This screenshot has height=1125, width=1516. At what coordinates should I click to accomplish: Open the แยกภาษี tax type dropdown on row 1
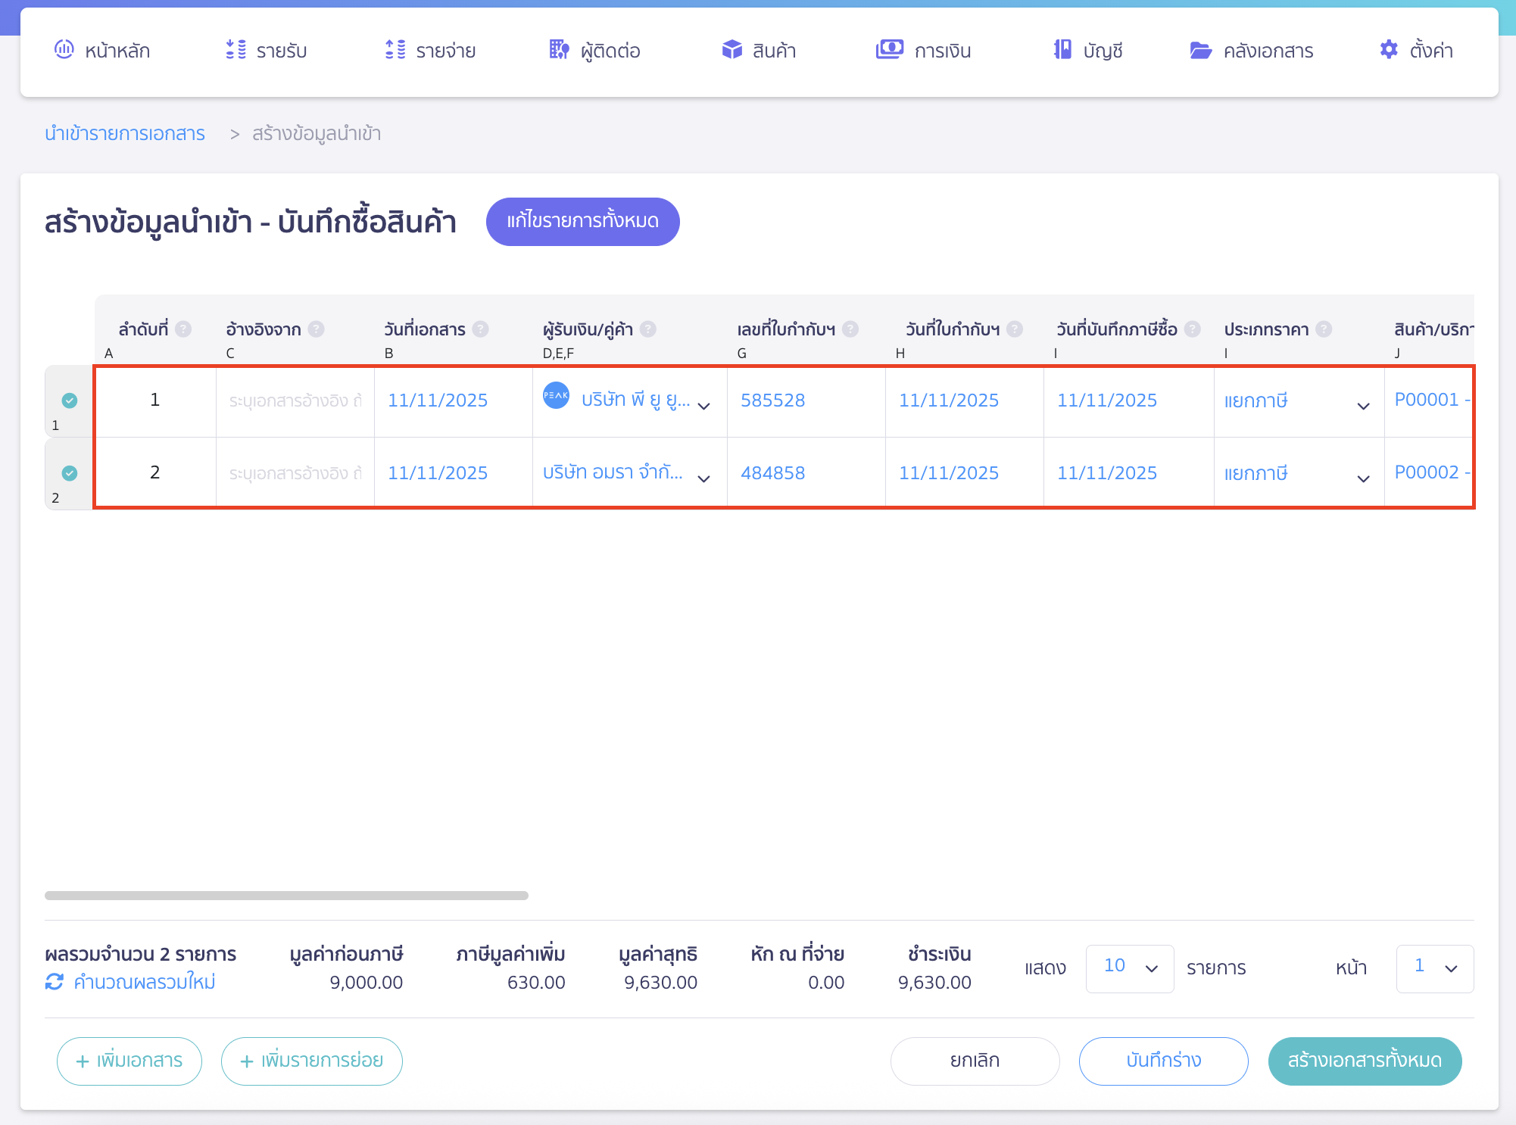(1362, 405)
